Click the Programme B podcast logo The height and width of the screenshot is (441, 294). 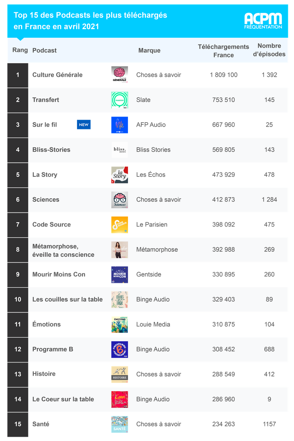click(x=119, y=350)
